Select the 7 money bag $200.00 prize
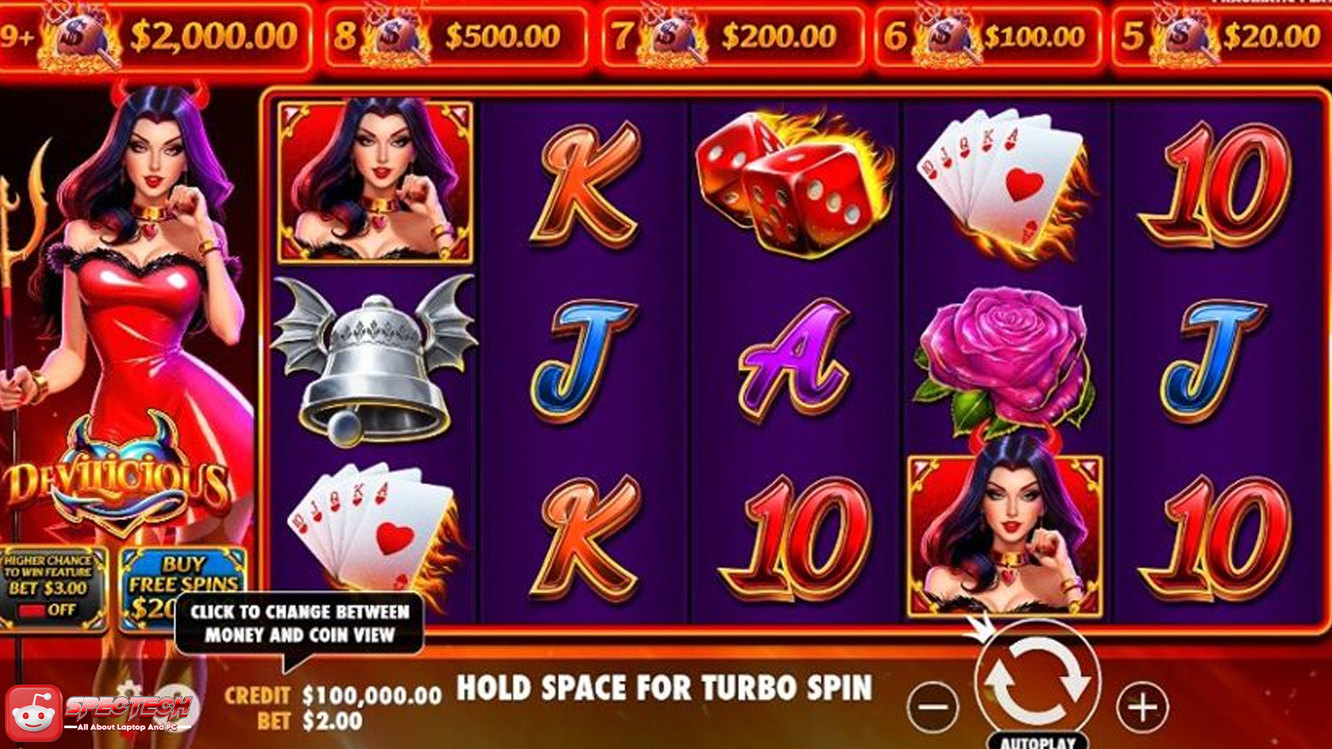Viewport: 1332px width, 749px height. click(x=732, y=36)
